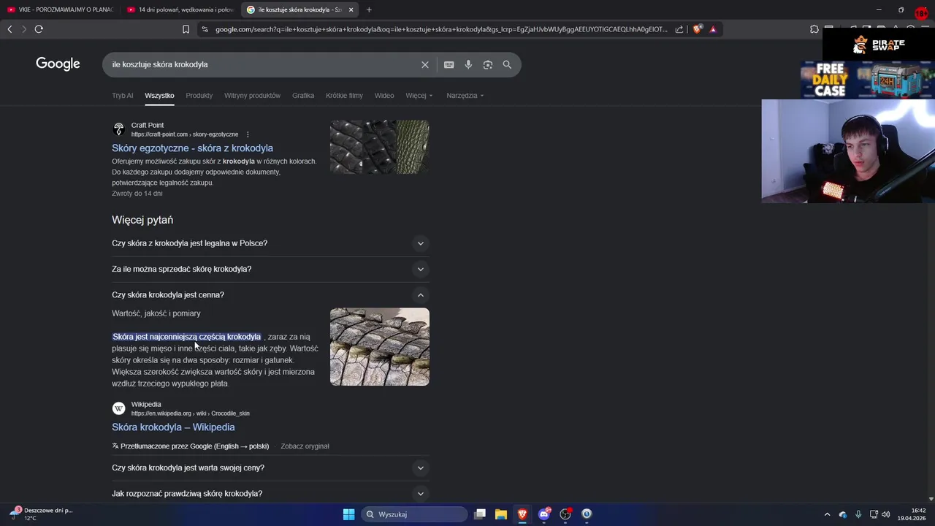Go to the Google homepage logo

(58, 64)
